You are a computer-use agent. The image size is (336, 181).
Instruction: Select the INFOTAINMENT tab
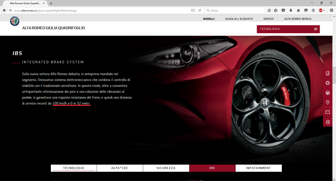258,168
